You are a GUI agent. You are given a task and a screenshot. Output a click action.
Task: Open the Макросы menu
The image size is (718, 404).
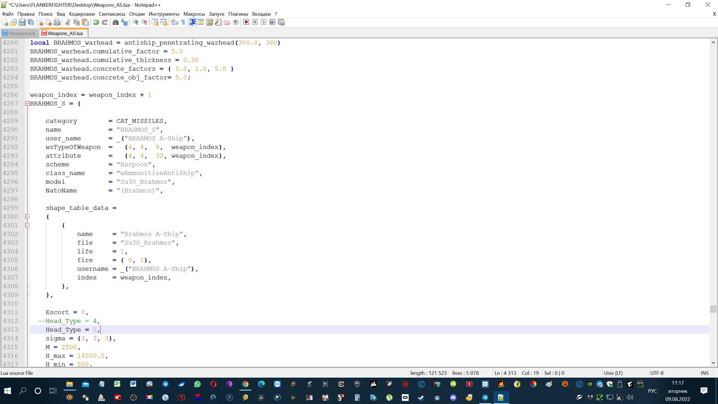pos(194,14)
